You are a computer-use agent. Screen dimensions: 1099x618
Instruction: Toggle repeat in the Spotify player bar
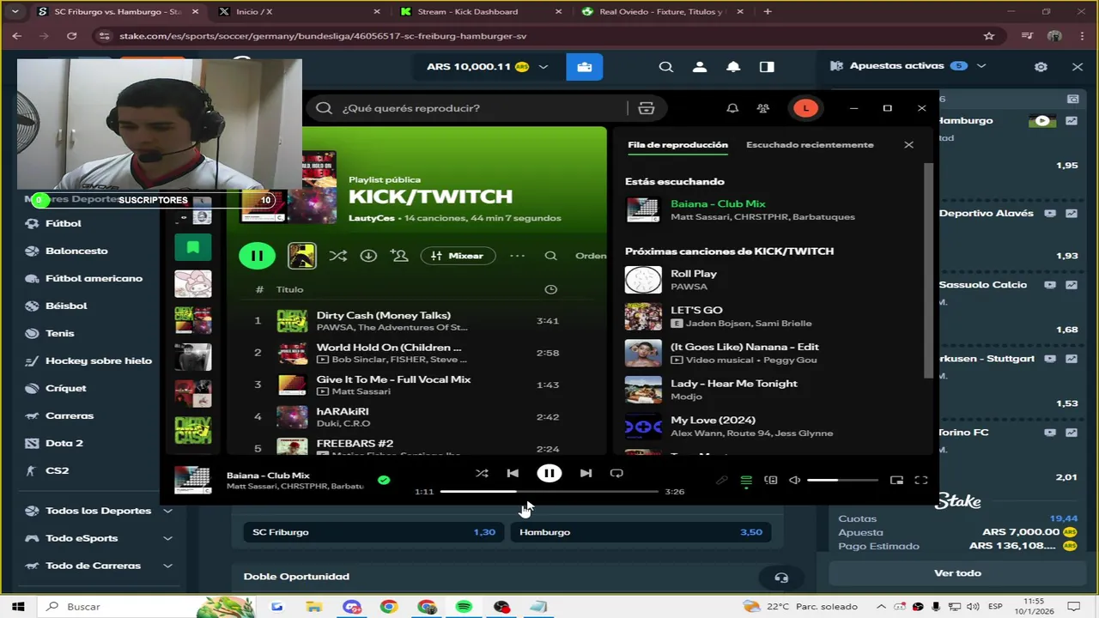point(616,473)
